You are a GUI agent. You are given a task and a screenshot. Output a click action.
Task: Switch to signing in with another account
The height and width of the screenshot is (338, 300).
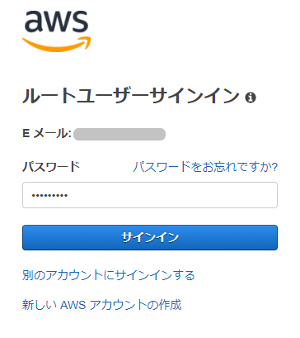coord(109,275)
